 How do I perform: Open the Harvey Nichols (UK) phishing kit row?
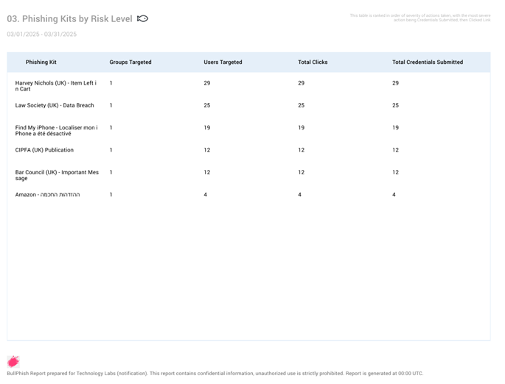pos(56,86)
